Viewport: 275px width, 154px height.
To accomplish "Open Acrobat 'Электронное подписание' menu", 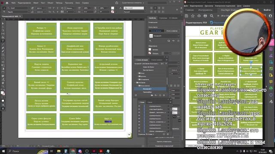I will click(x=225, y=6).
